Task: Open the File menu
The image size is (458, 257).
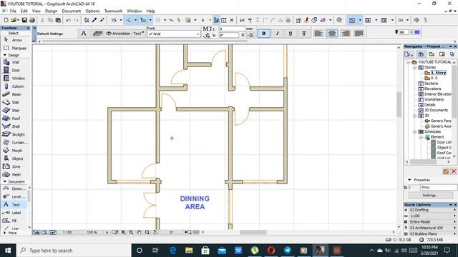Action: pos(13,11)
